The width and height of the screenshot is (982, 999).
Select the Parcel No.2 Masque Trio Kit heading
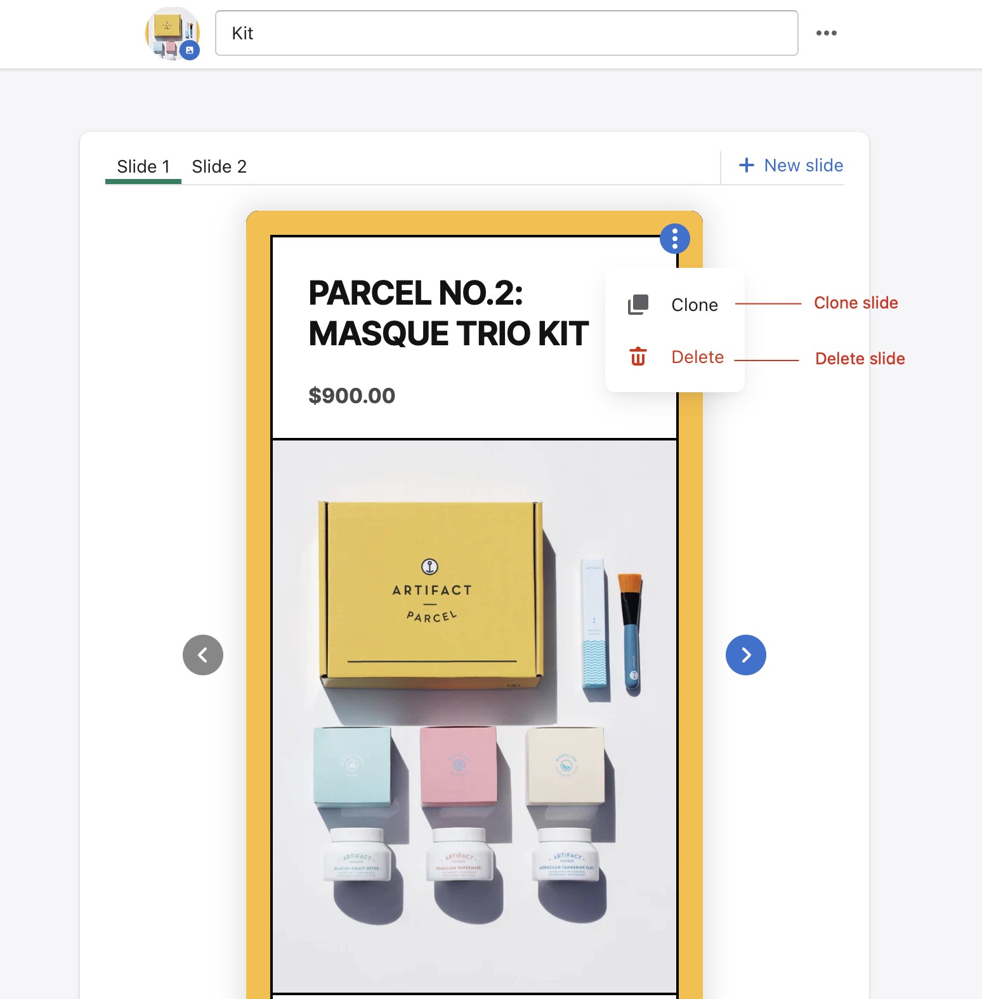coord(448,314)
